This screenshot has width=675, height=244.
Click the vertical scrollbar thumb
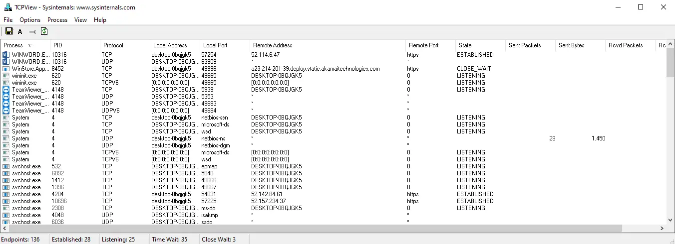tap(671, 63)
